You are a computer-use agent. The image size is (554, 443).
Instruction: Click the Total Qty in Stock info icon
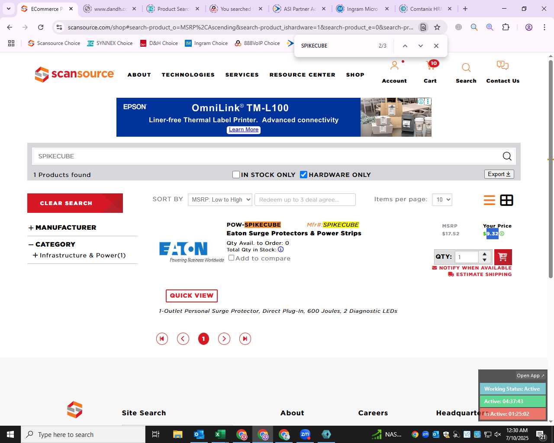[x=280, y=250]
